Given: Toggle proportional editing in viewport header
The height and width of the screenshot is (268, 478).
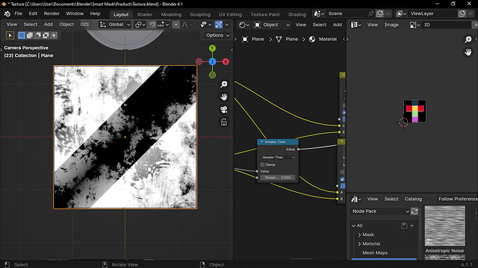Looking at the screenshot, I should click(x=176, y=25).
